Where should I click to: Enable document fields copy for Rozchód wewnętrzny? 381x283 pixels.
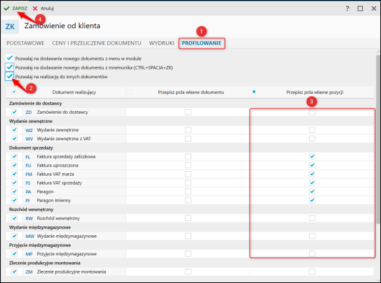(x=188, y=218)
